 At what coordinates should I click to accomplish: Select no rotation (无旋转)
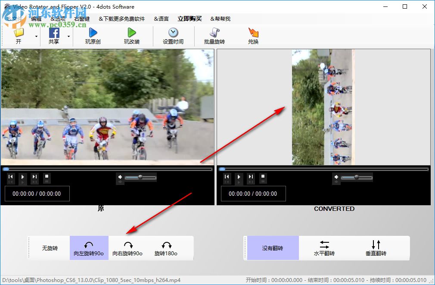click(x=50, y=248)
